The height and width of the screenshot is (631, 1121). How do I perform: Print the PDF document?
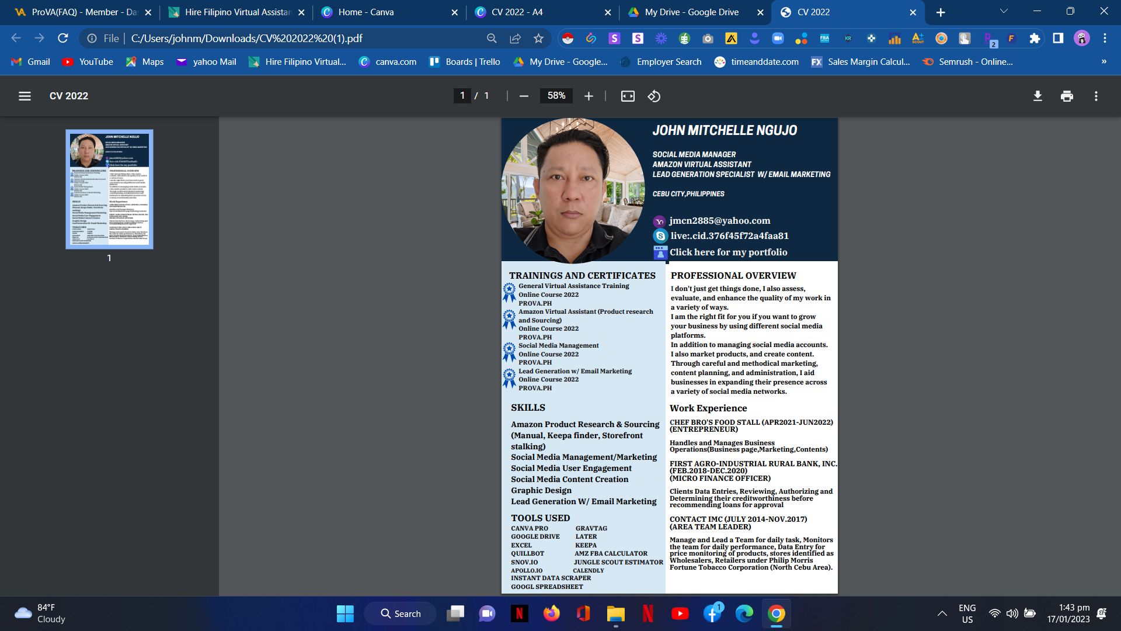coord(1067,96)
